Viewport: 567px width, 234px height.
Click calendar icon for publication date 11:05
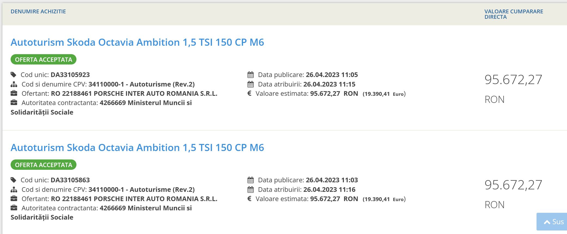pyautogui.click(x=251, y=75)
